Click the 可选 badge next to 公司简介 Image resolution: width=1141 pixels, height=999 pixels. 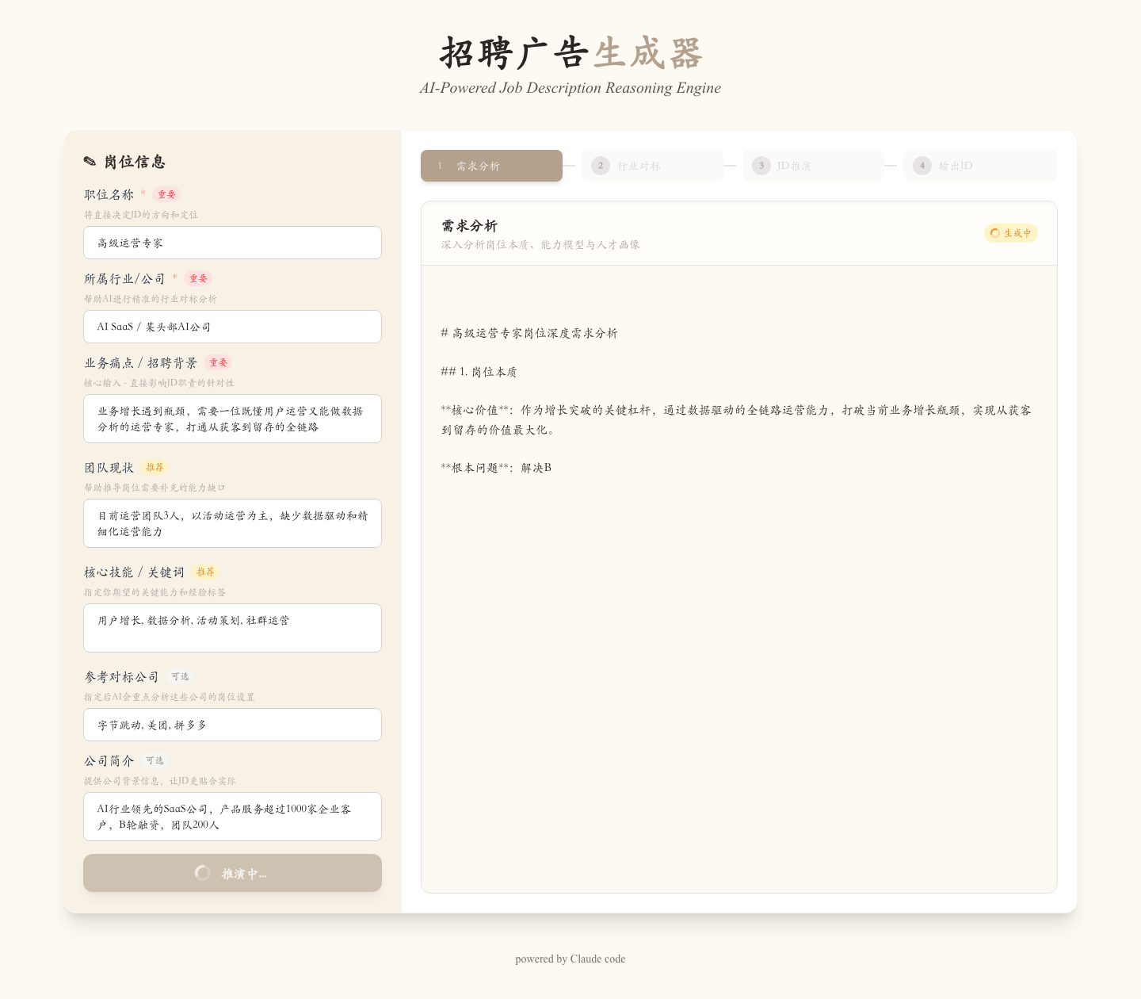tap(155, 760)
